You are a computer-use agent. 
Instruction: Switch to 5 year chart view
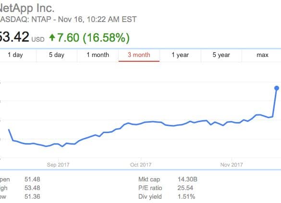pyautogui.click(x=221, y=55)
